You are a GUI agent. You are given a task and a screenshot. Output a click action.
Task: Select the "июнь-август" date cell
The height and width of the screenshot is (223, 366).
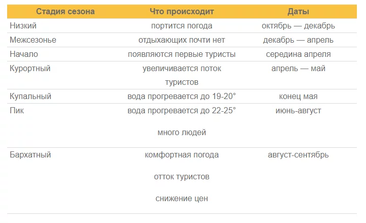[x=298, y=110]
